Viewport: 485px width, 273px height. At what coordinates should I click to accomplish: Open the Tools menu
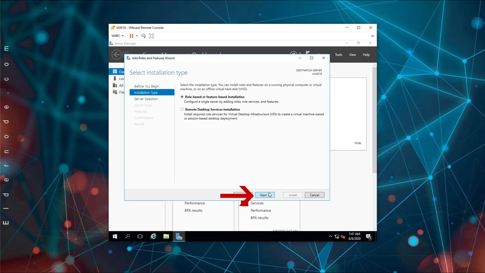tap(338, 55)
